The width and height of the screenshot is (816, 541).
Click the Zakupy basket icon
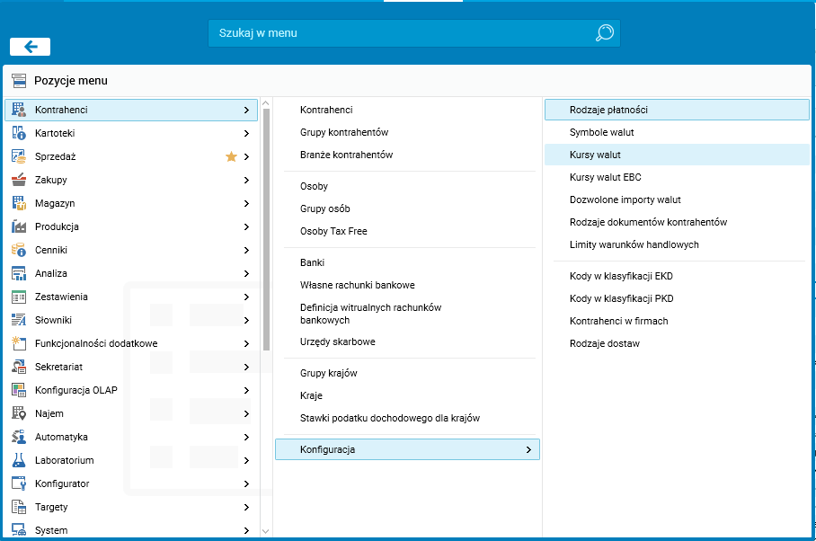click(x=19, y=180)
